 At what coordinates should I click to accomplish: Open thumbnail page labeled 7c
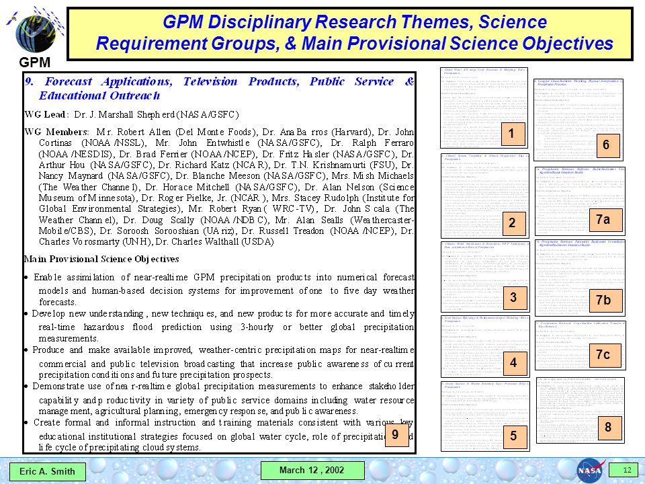pos(580,346)
